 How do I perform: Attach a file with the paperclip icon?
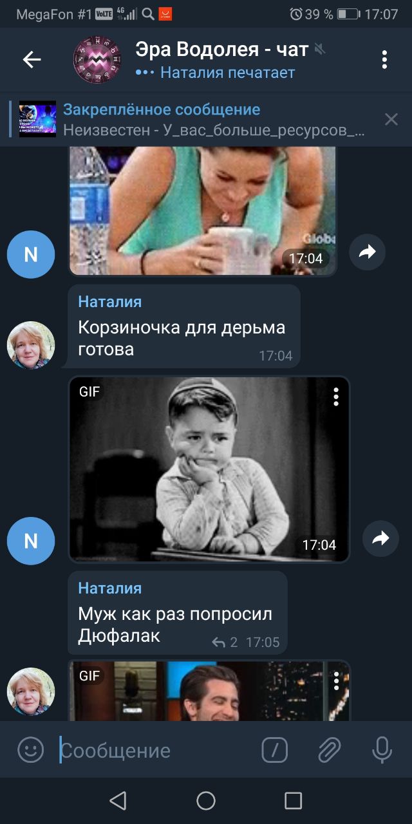[329, 750]
